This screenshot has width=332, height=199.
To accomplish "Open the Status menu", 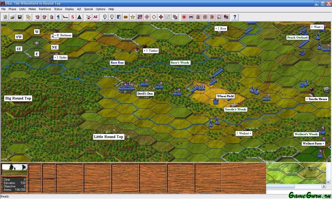I will 58,9.
